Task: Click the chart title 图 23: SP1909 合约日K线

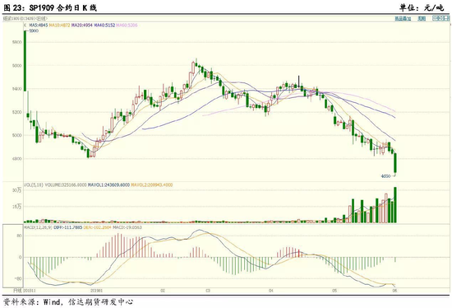Action: click(x=50, y=7)
